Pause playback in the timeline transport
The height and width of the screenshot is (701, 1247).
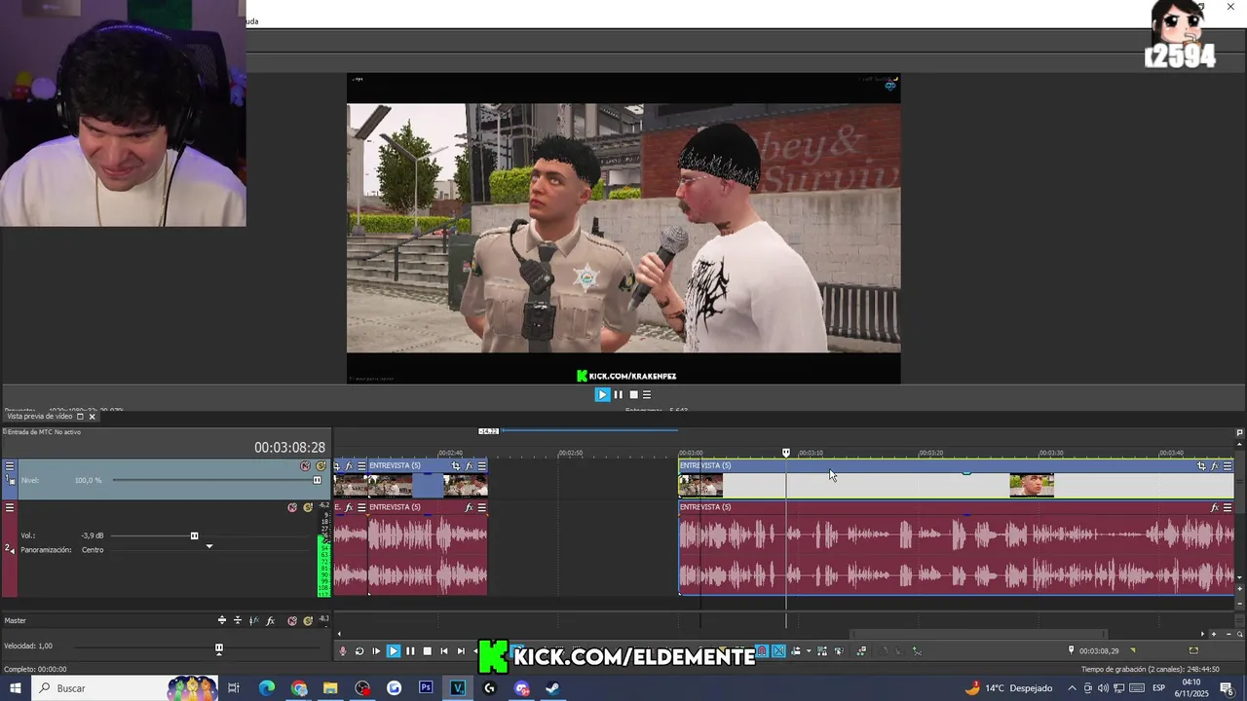pos(410,650)
